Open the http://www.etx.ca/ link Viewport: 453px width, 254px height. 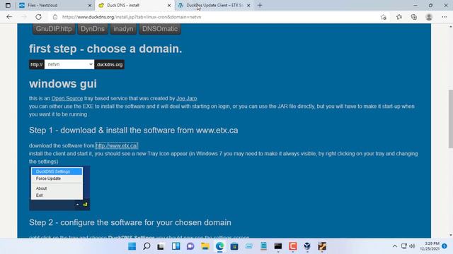point(117,146)
